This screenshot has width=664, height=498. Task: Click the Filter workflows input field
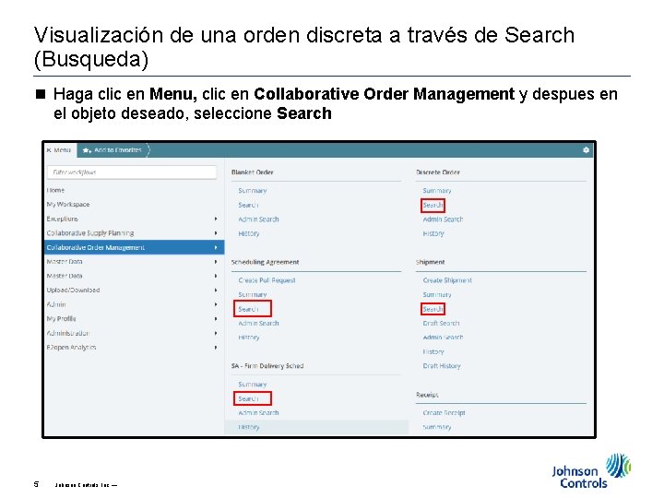132,172
